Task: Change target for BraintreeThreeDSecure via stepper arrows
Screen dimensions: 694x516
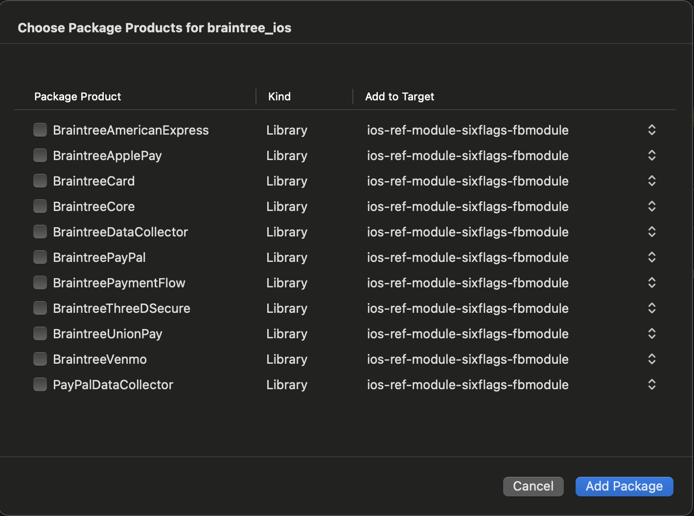Action: [651, 308]
